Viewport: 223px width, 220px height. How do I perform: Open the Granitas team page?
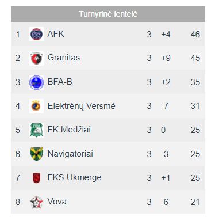[x=64, y=58]
